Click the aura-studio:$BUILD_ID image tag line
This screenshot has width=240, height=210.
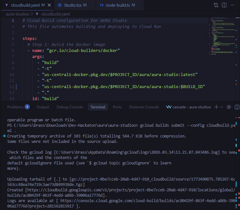coord(123,87)
